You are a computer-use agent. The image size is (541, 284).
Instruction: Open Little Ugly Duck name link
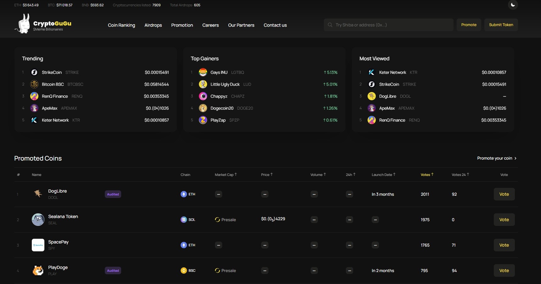point(225,84)
